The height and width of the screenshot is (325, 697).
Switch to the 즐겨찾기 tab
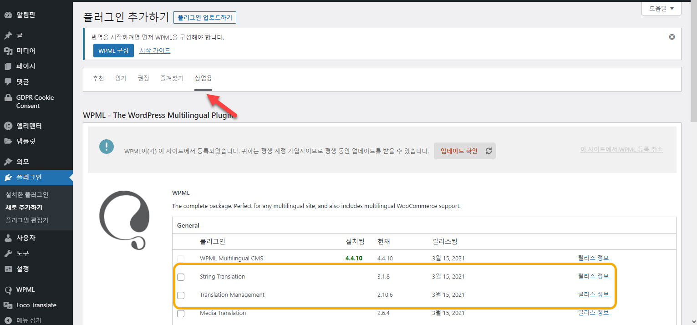coord(172,78)
